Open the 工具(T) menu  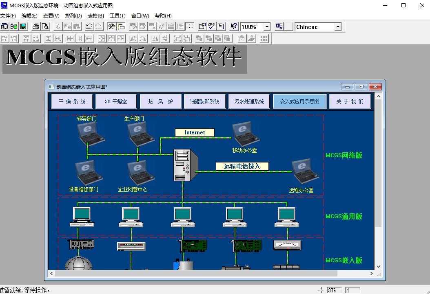117,16
